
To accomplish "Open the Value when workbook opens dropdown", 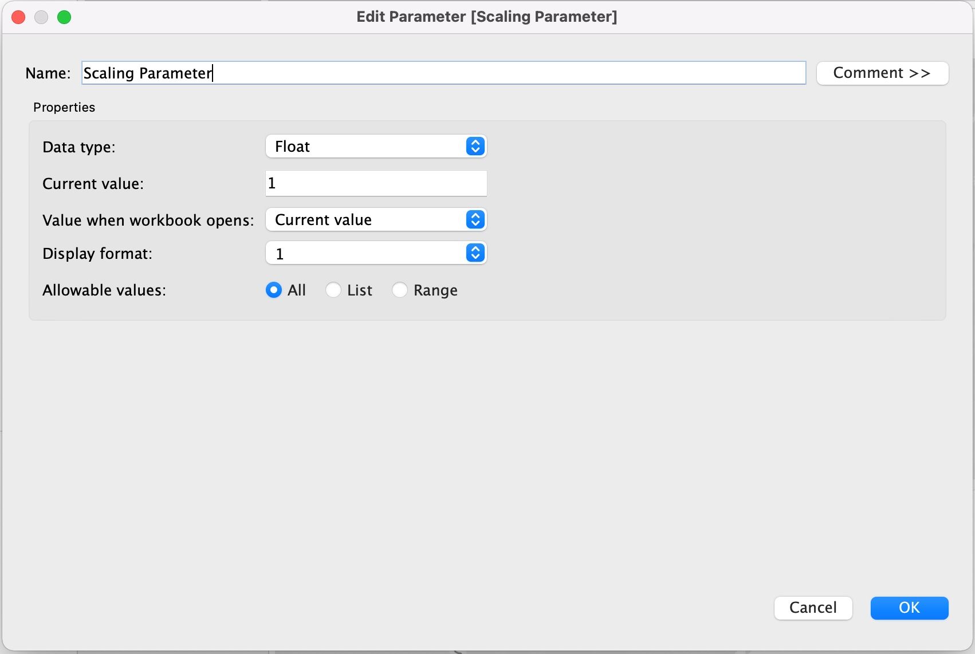I will click(367, 220).
